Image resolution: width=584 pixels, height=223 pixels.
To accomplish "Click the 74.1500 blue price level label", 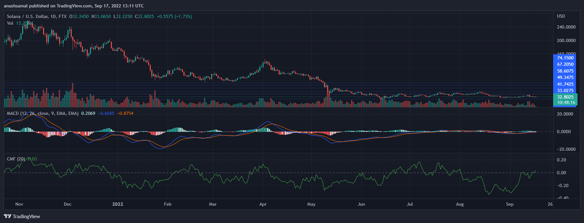I will tap(565, 58).
